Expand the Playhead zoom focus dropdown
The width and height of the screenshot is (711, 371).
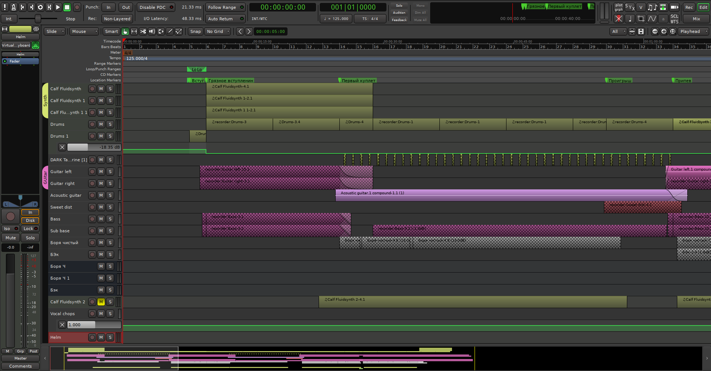[x=693, y=31]
